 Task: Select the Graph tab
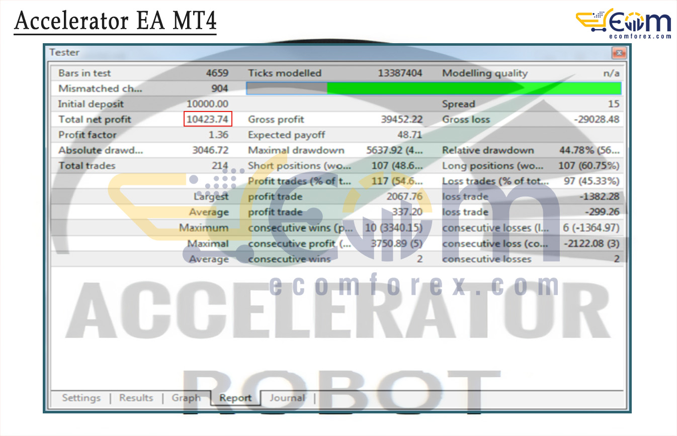pyautogui.click(x=186, y=398)
